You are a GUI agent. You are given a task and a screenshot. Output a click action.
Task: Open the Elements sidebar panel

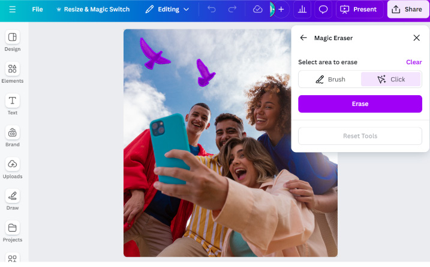13,73
